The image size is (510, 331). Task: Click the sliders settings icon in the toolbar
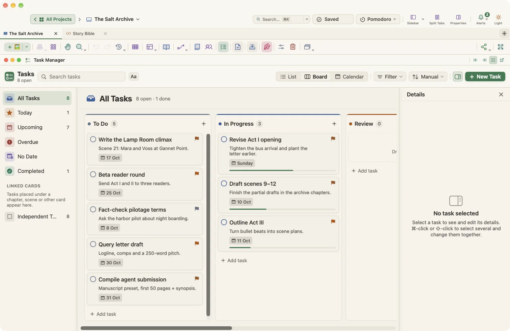click(x=281, y=47)
